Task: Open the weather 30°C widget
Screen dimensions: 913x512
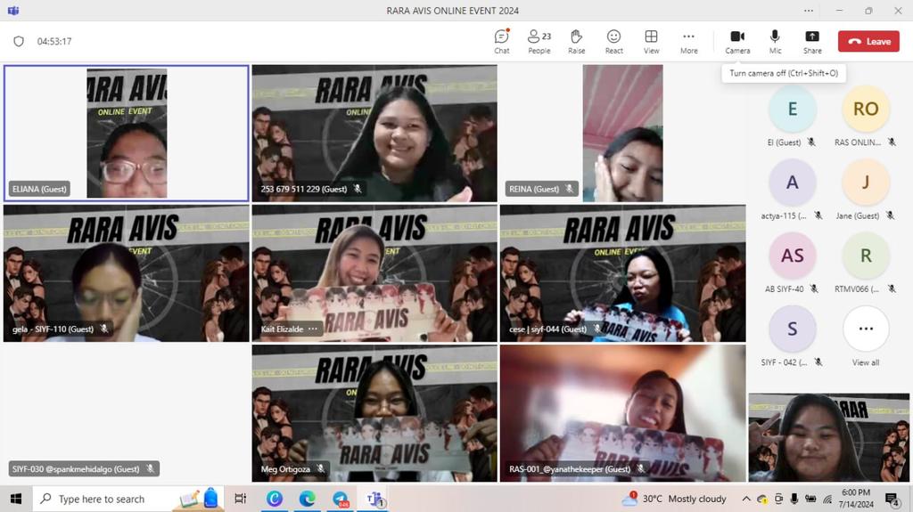Action: pos(674,499)
